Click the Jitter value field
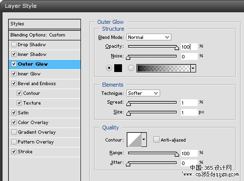The height and width of the screenshot is (181, 244). click(x=189, y=163)
